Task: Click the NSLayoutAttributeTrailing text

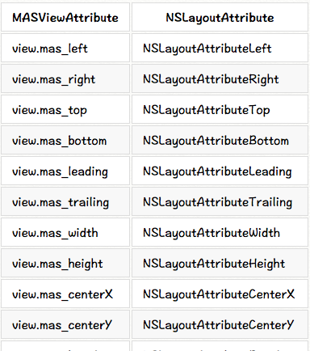Action: pos(218,202)
